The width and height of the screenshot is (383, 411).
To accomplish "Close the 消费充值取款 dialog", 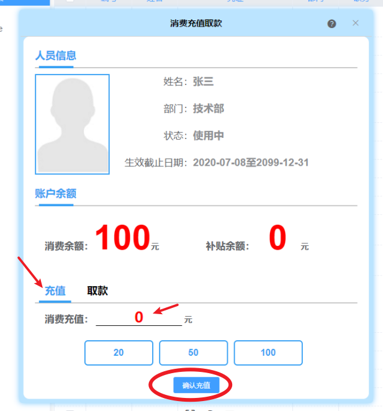I will tap(356, 23).
